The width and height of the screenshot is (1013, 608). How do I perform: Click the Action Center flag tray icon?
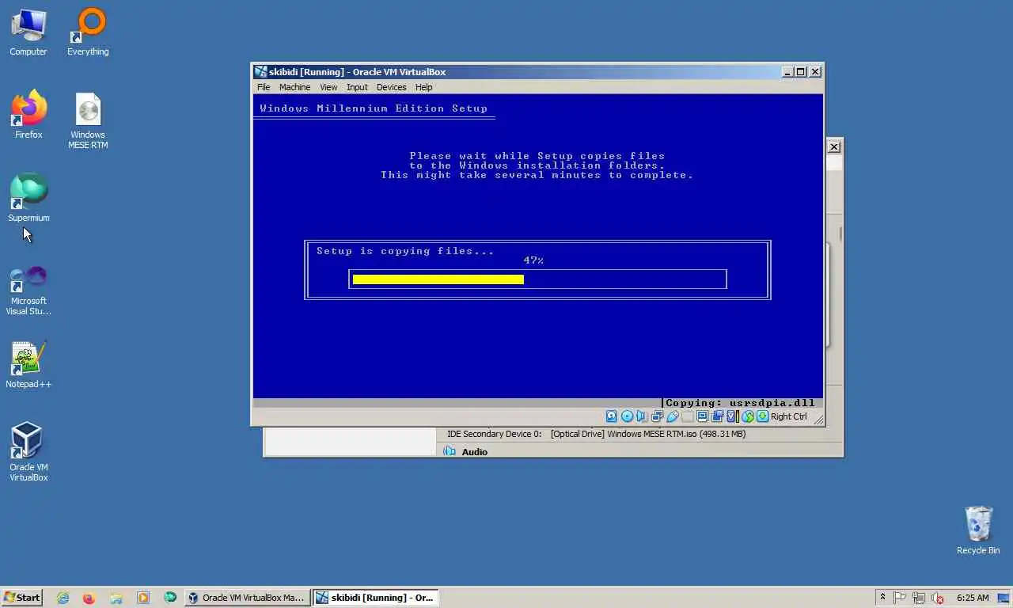coord(901,598)
